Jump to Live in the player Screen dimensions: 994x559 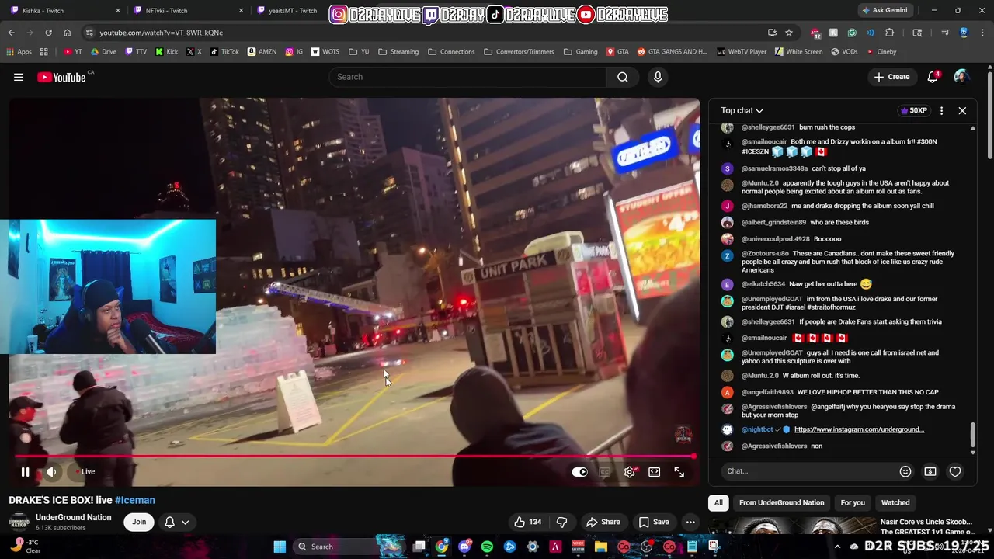click(x=85, y=471)
